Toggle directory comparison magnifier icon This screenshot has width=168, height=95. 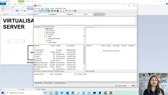(x=70, y=11)
